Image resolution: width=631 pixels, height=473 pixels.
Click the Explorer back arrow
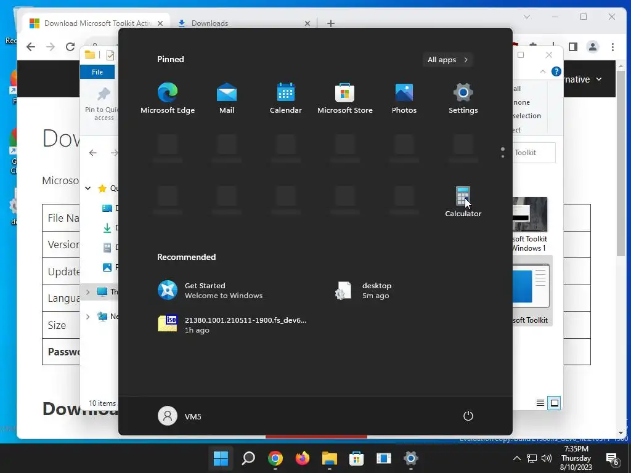pyautogui.click(x=93, y=153)
